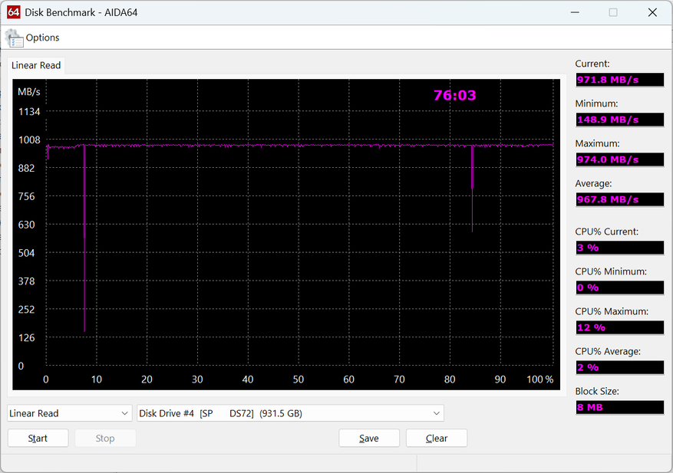The image size is (673, 473).
Task: Click the Block Size 8 MB value
Action: pyautogui.click(x=620, y=407)
